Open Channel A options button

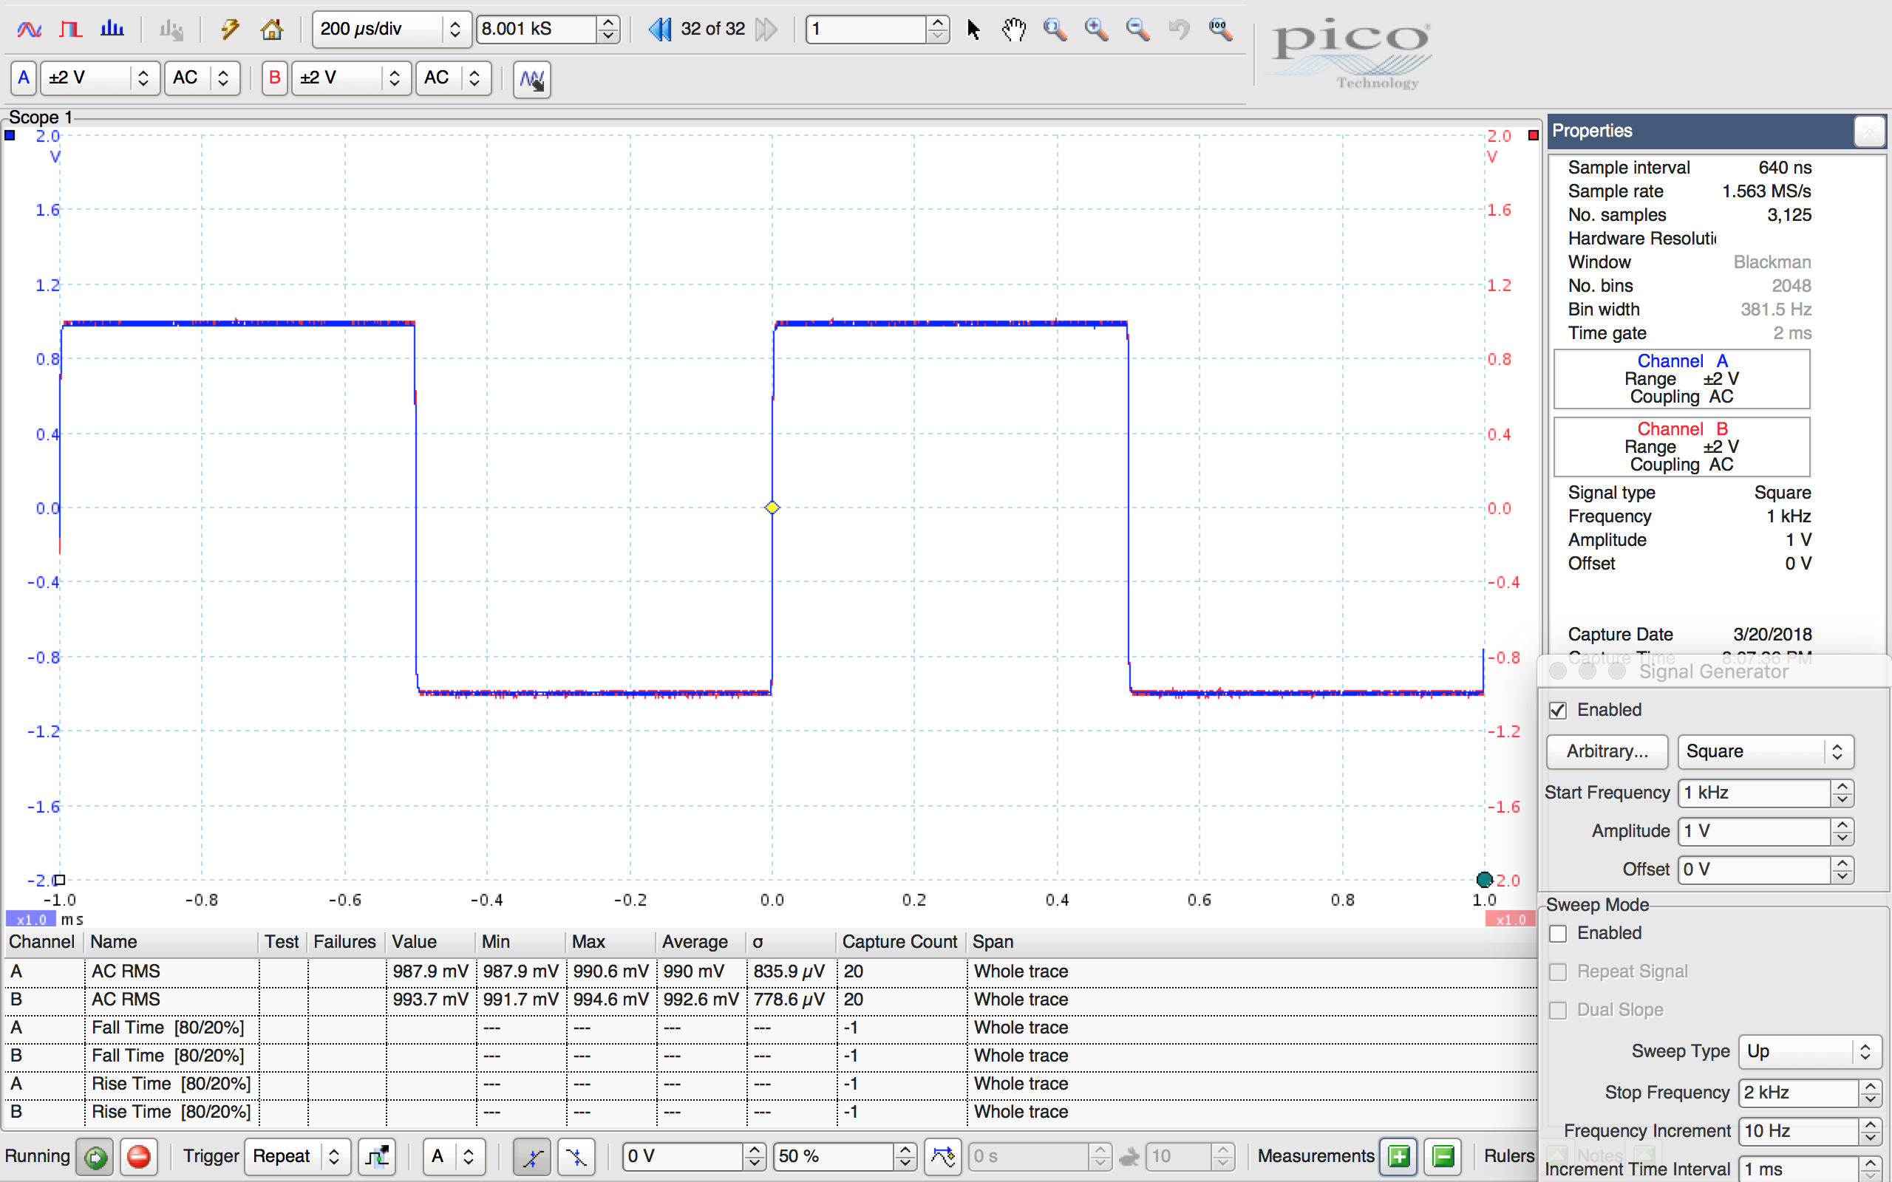[x=24, y=78]
